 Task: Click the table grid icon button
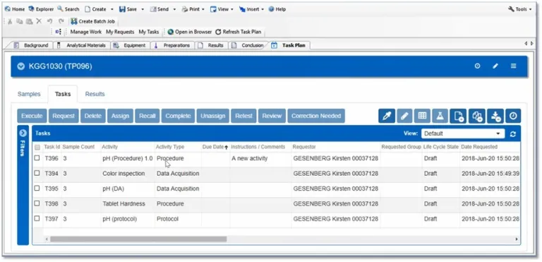422,116
